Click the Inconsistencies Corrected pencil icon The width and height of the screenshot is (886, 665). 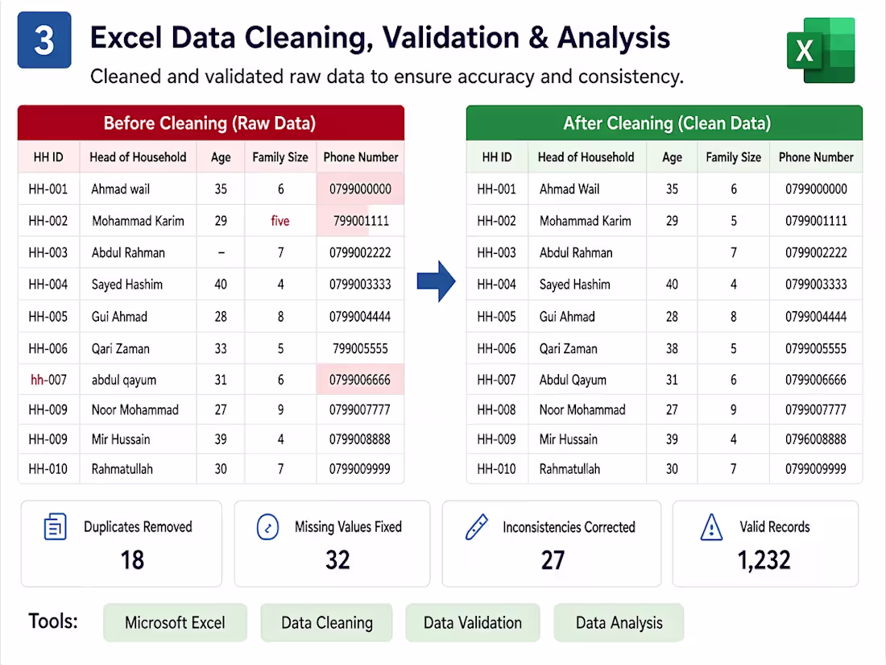pos(476,526)
